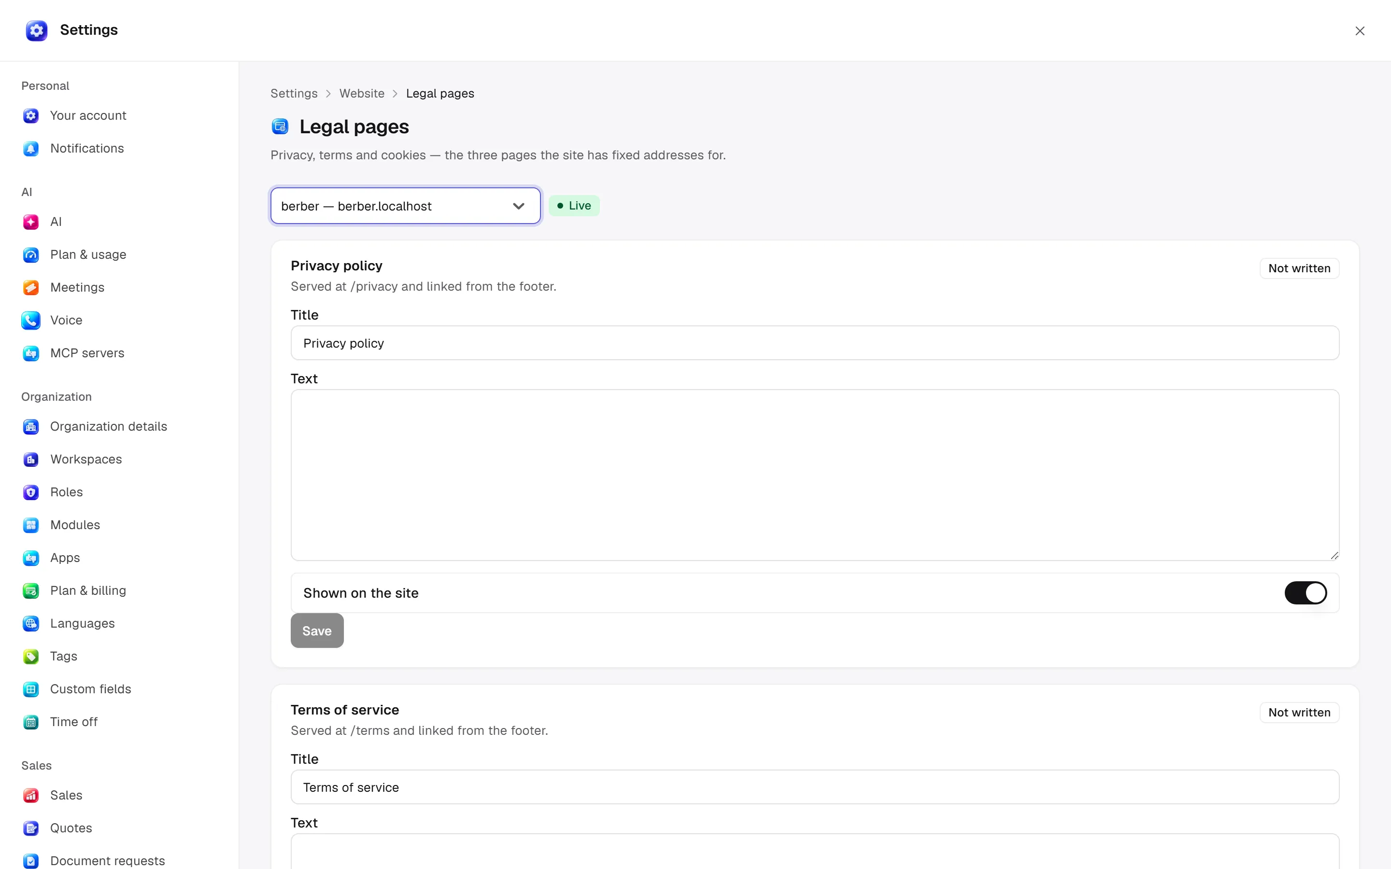Save the Privacy policy section
The height and width of the screenshot is (869, 1391).
point(317,631)
